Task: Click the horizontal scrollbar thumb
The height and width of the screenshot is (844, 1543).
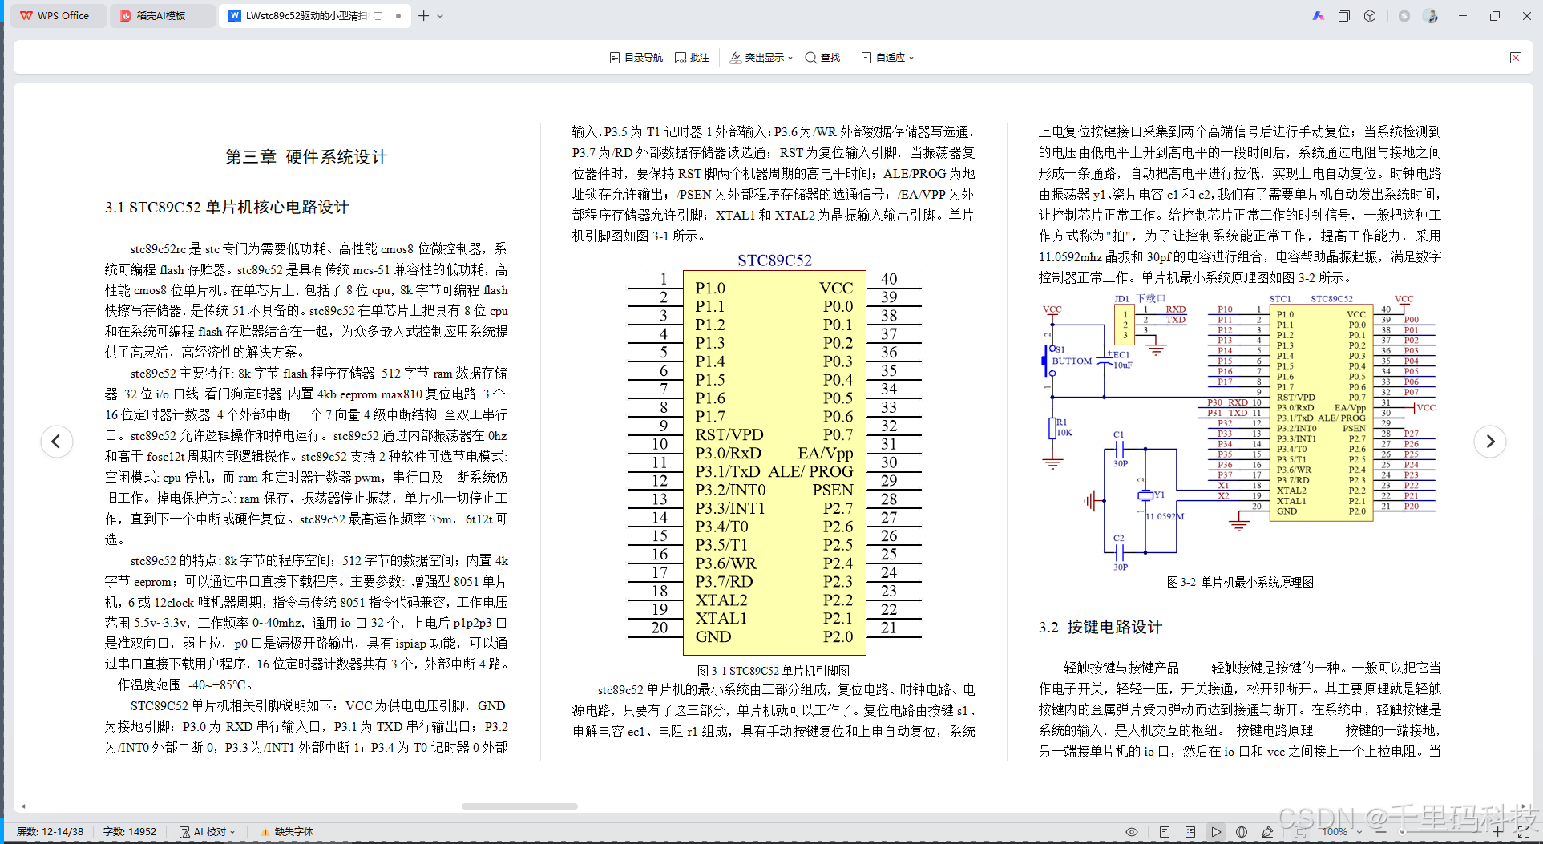Action: (x=519, y=806)
